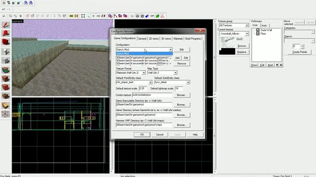Open the Game Configurations tab
316x177 pixels.
pyautogui.click(x=124, y=38)
